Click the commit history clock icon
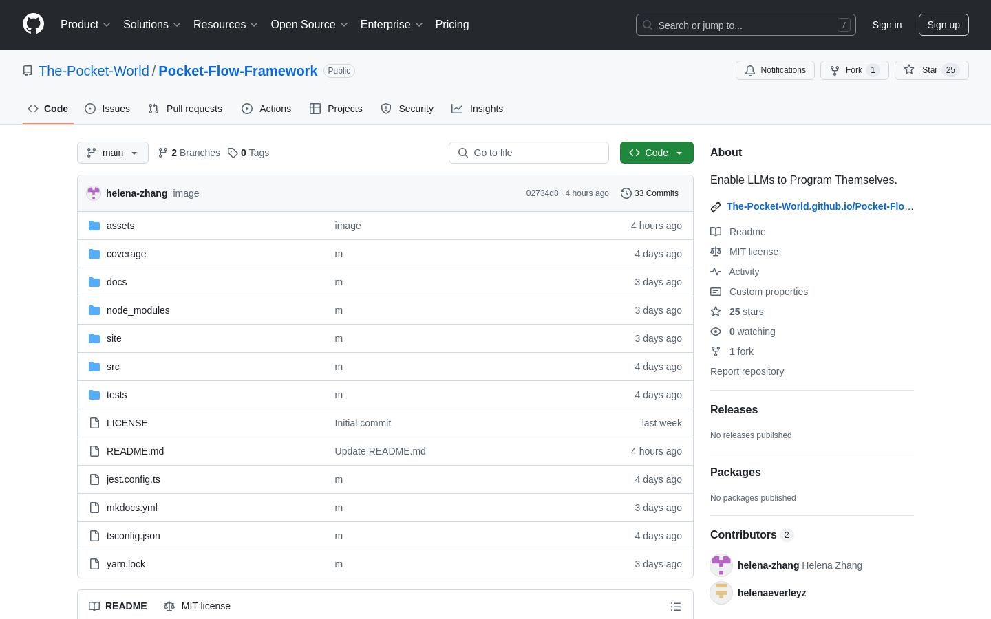This screenshot has height=619, width=991. pyautogui.click(x=626, y=193)
